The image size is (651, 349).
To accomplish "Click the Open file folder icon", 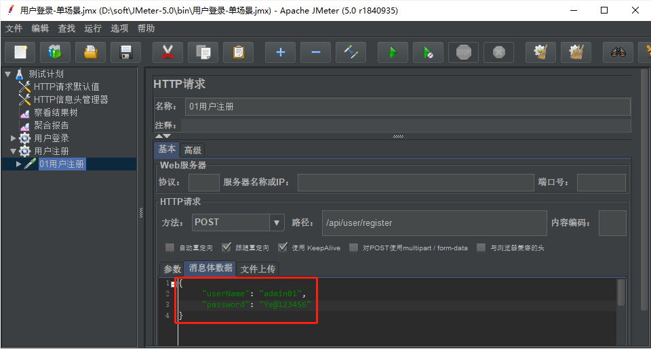I will [90, 52].
